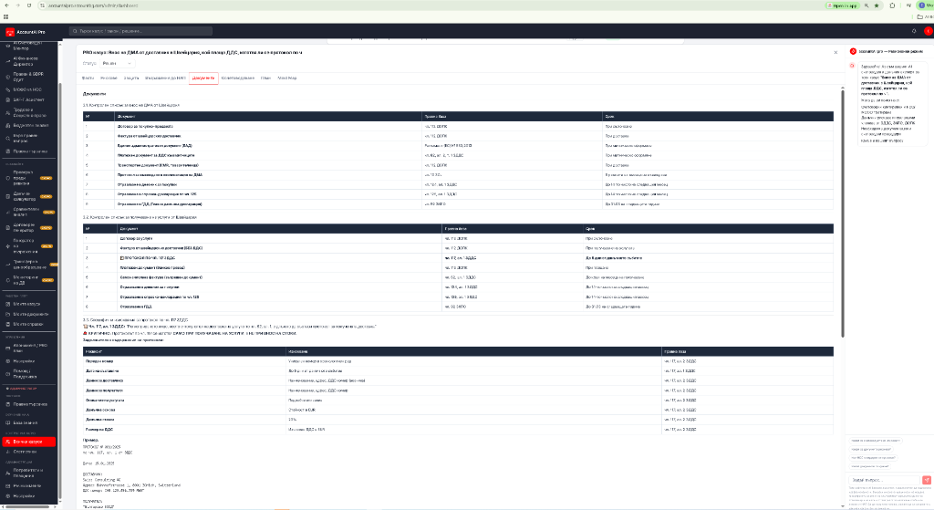This screenshot has height=510, width=934.
Task: Switch to the Възражение до НАП tab
Action: tap(165, 78)
